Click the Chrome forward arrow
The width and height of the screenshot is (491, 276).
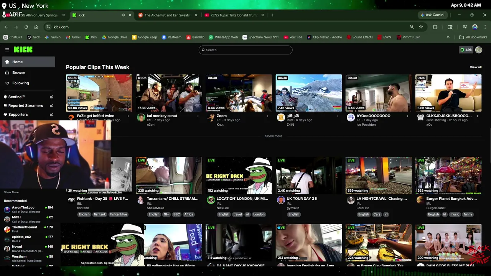tap(16, 27)
